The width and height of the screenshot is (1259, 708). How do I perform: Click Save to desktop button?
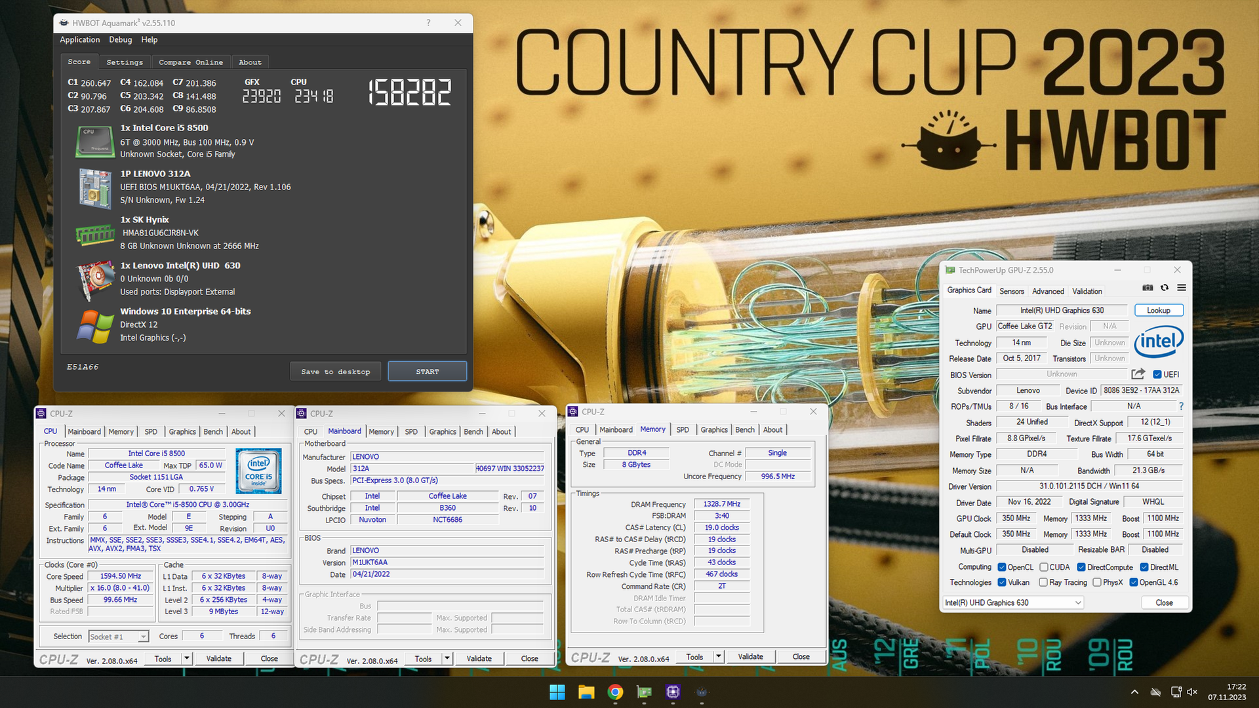(x=336, y=372)
